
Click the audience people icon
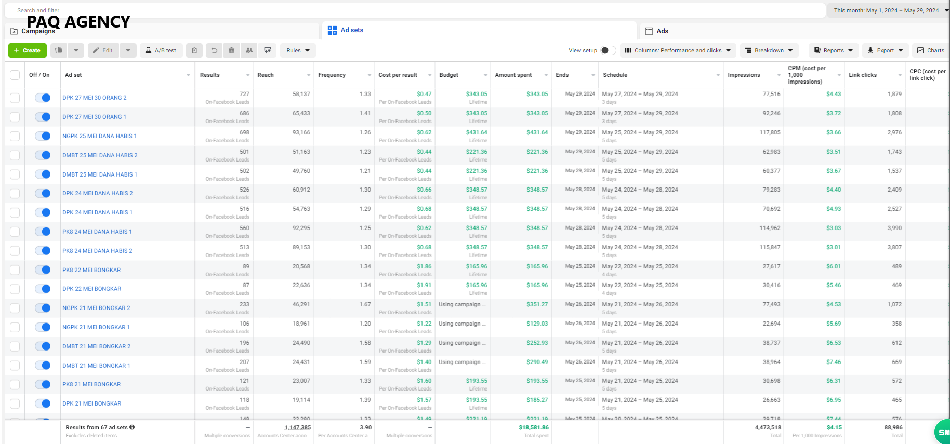pyautogui.click(x=249, y=50)
